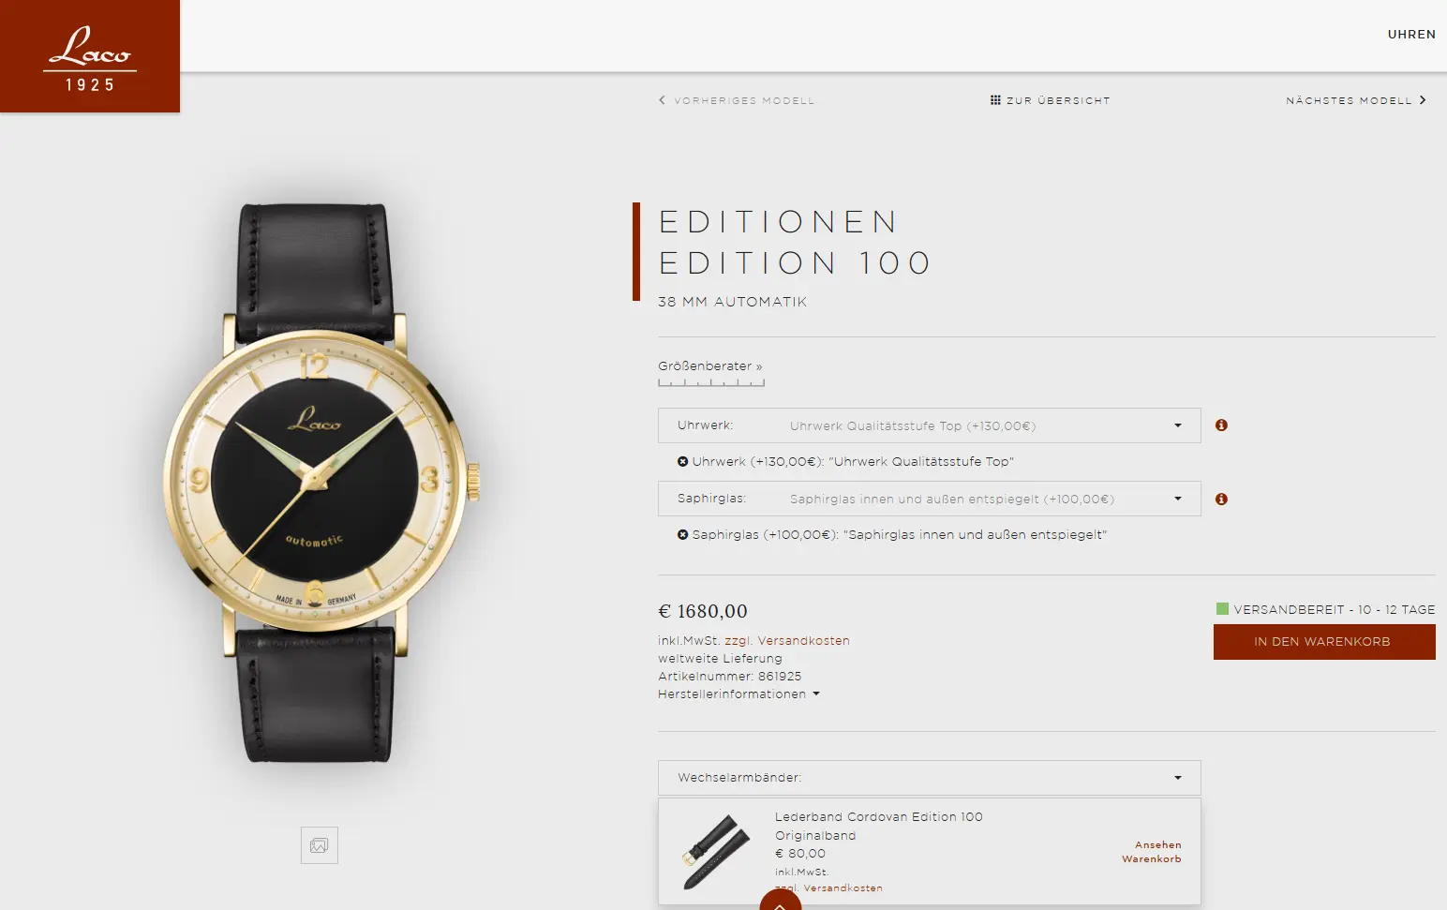The width and height of the screenshot is (1447, 910).
Task: Open the Größenberater ruler link
Action: tap(710, 372)
